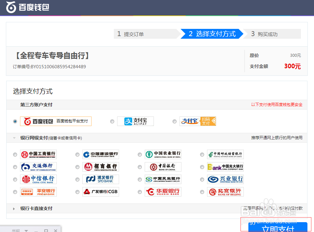
Task: Select the Alipay radio button
Action: coord(112,121)
